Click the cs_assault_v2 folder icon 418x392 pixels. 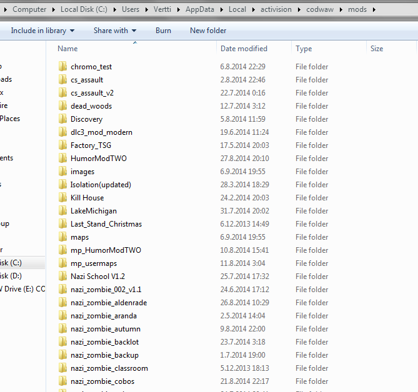62,92
